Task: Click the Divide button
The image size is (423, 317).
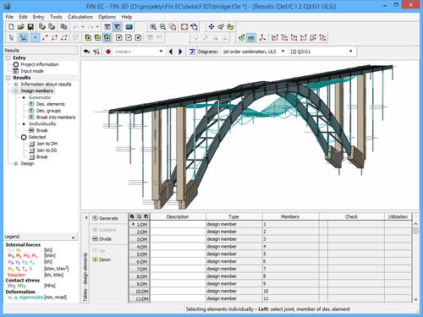Action: (102, 239)
